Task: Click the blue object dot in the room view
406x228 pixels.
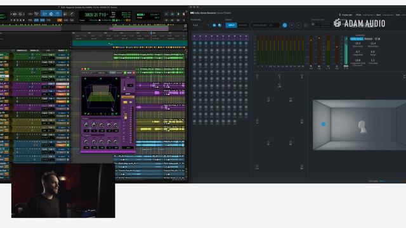Action: point(323,124)
